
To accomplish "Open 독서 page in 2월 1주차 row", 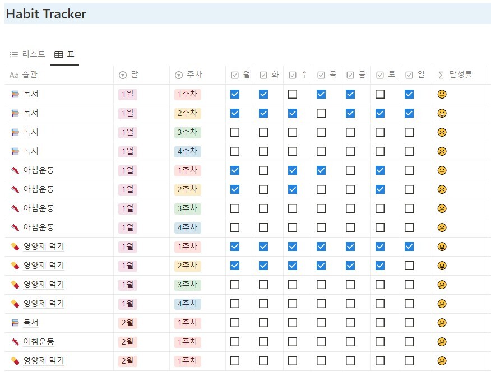I will [x=31, y=323].
